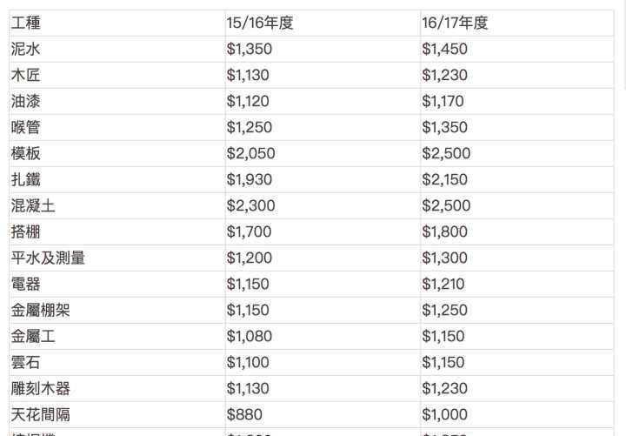Click 模板 15/16 wage $2,050
626x436 pixels.
250,154
